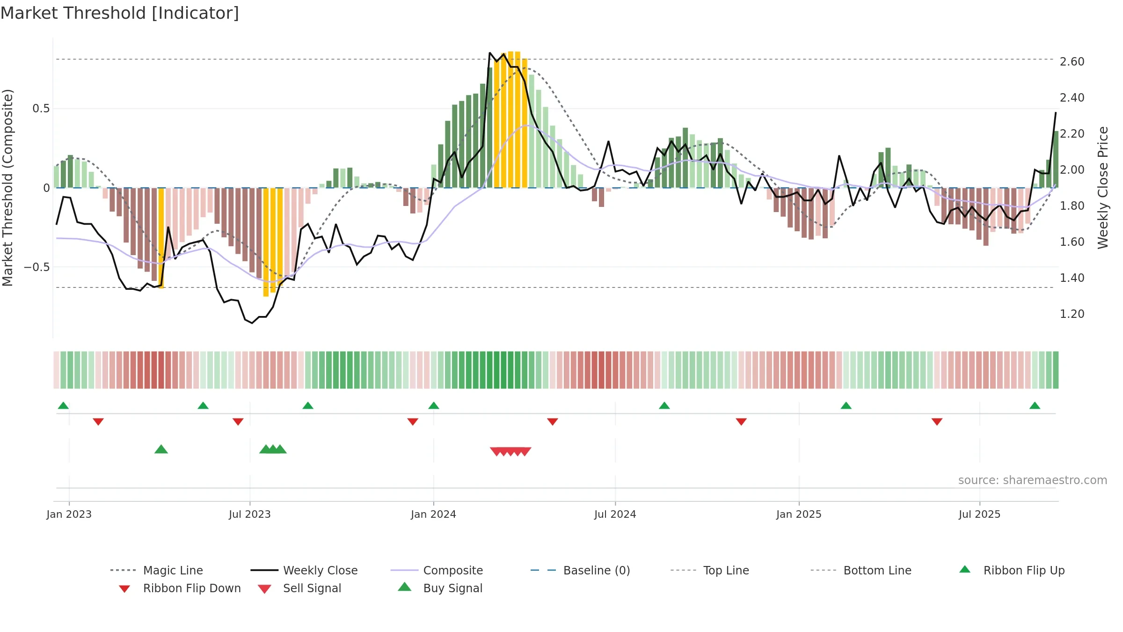The image size is (1123, 632).
Task: Click the first green ribbon flip up marker
Action: tap(63, 405)
